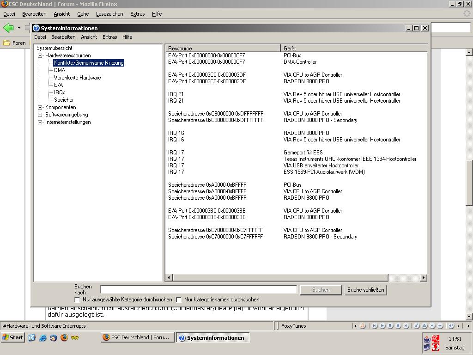Viewport: 473px width, 355px height.
Task: Collapse the Hardwareressourcen tree node
Action: pyautogui.click(x=40, y=55)
